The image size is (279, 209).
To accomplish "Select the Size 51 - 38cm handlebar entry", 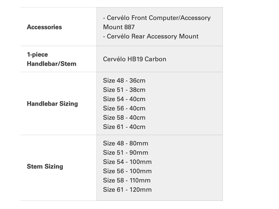I will click(124, 90).
